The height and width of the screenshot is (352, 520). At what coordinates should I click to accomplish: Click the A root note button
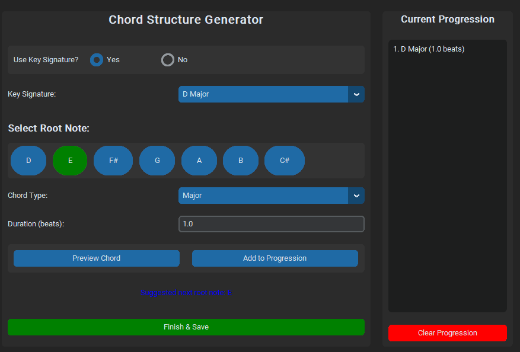coord(199,161)
